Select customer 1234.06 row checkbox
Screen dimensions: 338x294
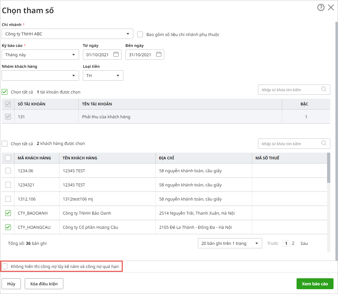pos(8,171)
